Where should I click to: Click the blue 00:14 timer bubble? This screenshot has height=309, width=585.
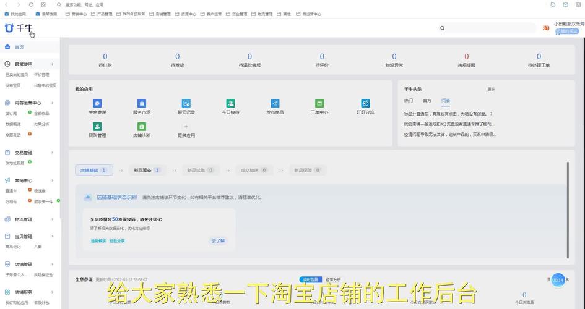[558, 280]
